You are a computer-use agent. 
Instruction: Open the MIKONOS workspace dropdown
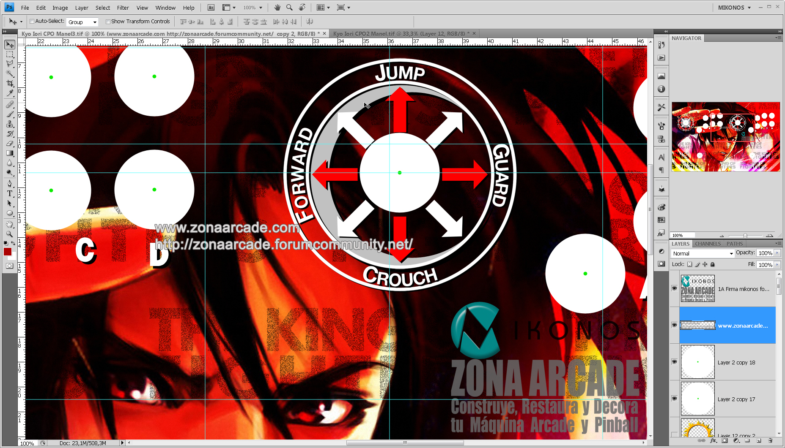[734, 8]
